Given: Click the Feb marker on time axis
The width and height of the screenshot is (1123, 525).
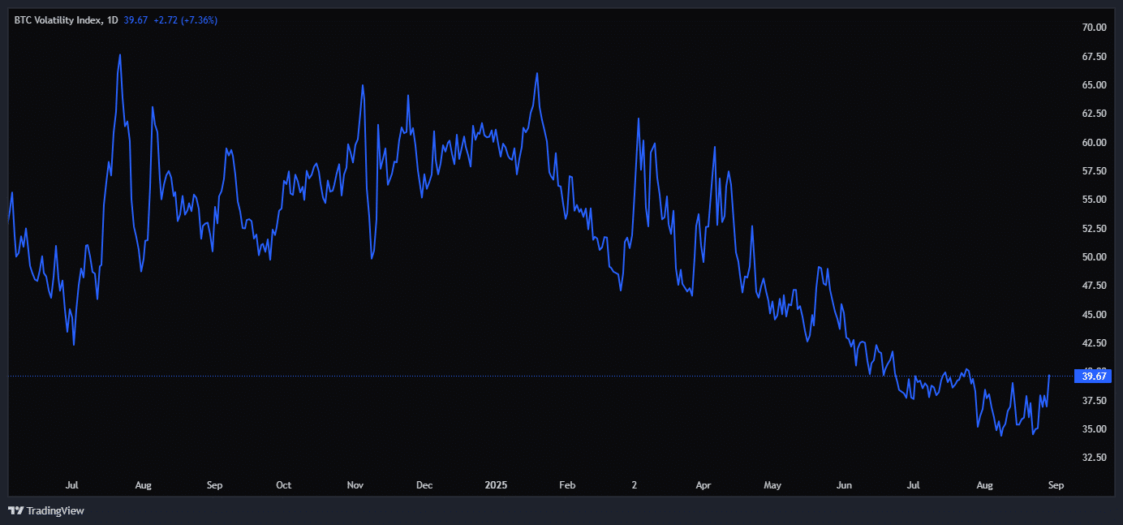Looking at the screenshot, I should [567, 485].
